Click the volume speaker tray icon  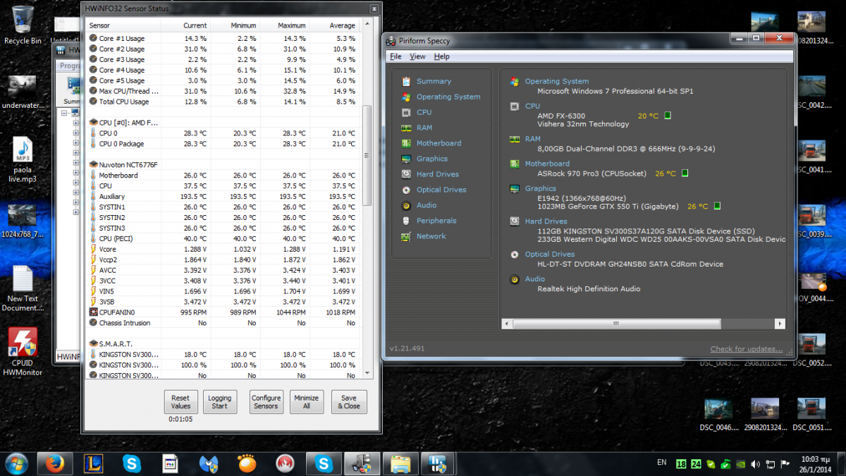click(x=755, y=464)
